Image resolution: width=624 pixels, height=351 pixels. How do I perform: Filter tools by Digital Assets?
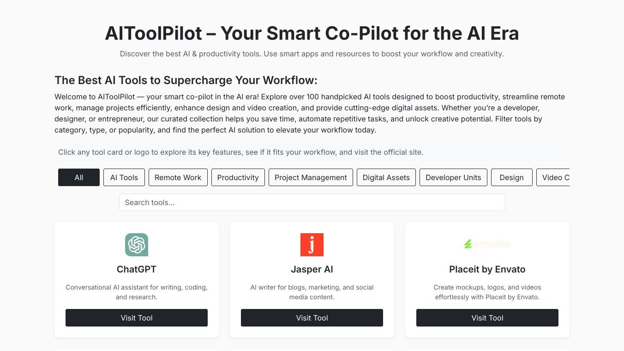(386, 177)
